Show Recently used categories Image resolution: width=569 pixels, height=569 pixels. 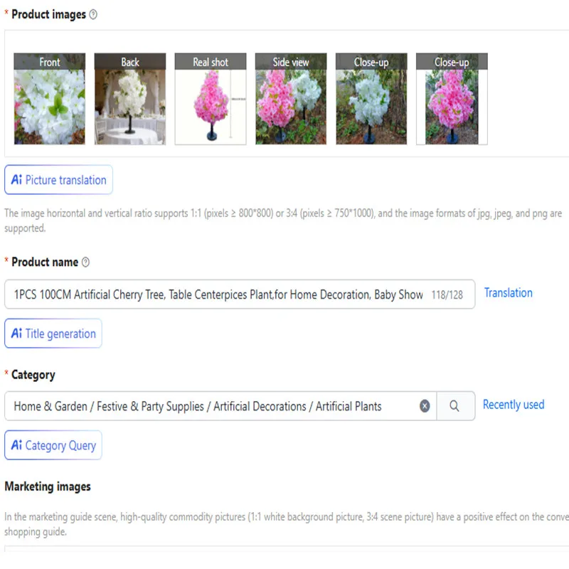[514, 405]
